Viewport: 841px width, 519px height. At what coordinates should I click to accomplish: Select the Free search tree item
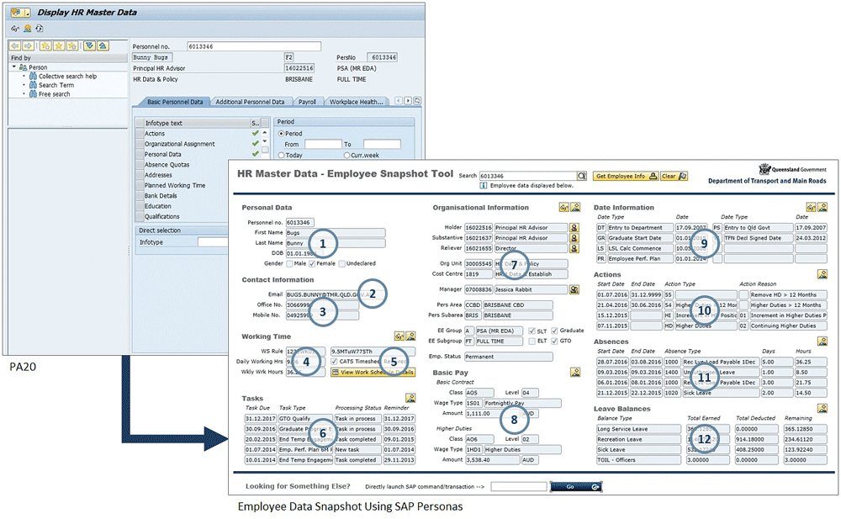click(x=54, y=94)
